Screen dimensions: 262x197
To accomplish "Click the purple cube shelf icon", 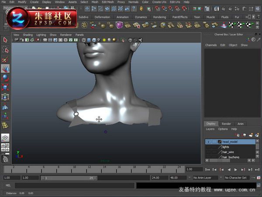I will [x=119, y=25].
